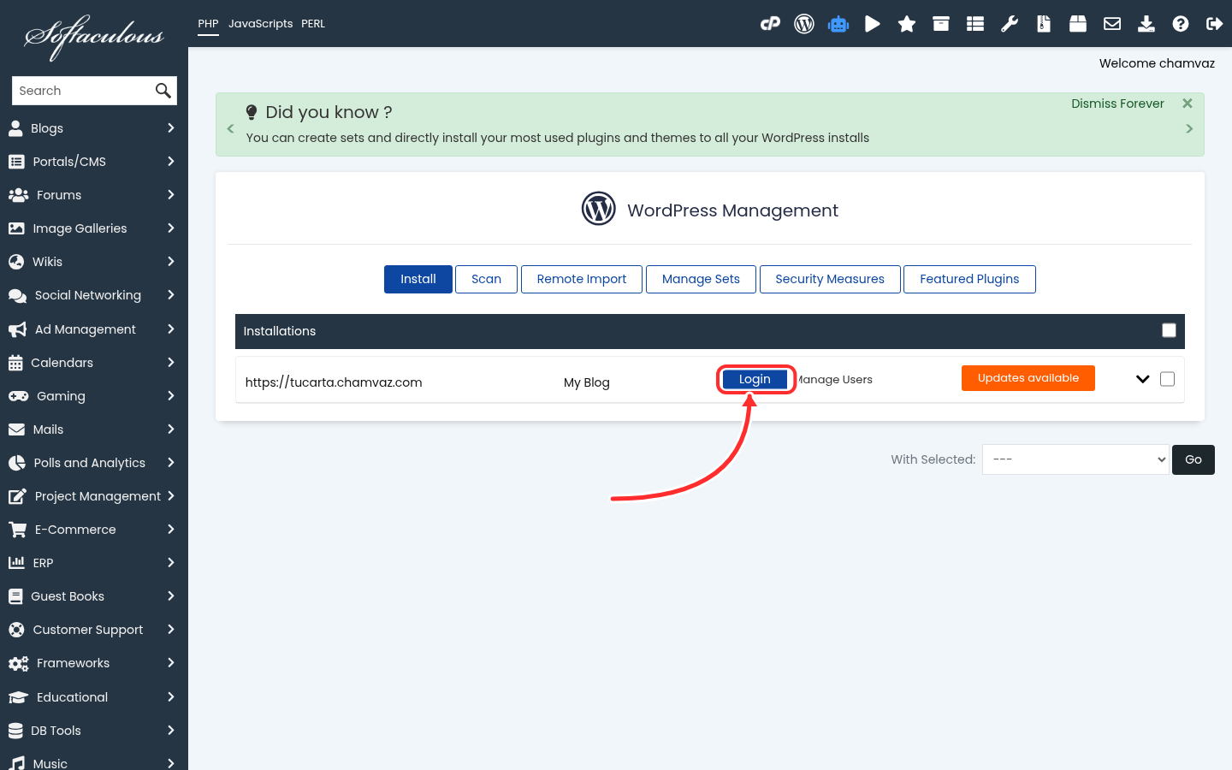1232x770 pixels.
Task: Click the Calendars icon in sidebar
Action: pos(15,363)
